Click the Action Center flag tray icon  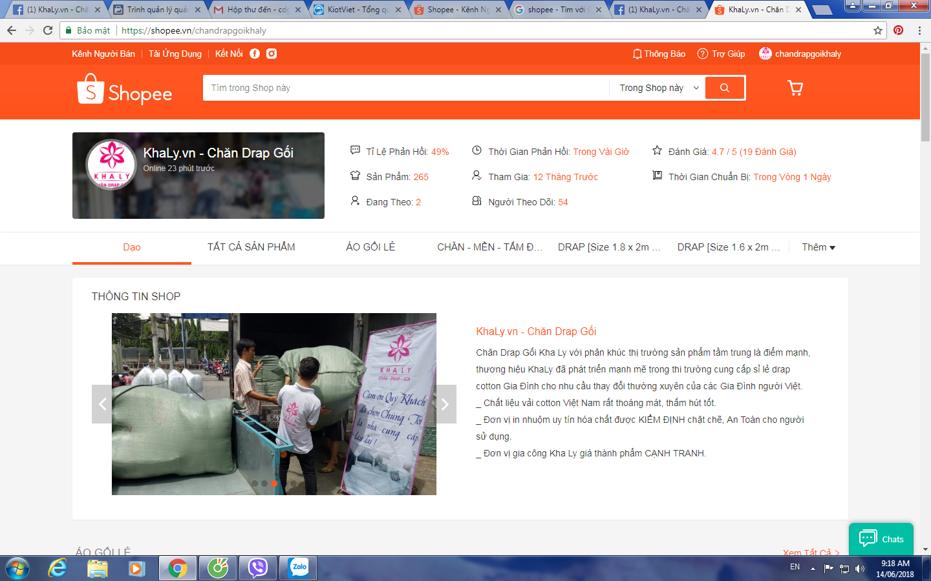pyautogui.click(x=829, y=568)
